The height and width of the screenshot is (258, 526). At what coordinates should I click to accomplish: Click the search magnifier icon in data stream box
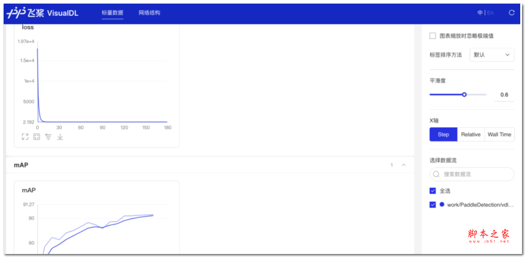coord(436,174)
